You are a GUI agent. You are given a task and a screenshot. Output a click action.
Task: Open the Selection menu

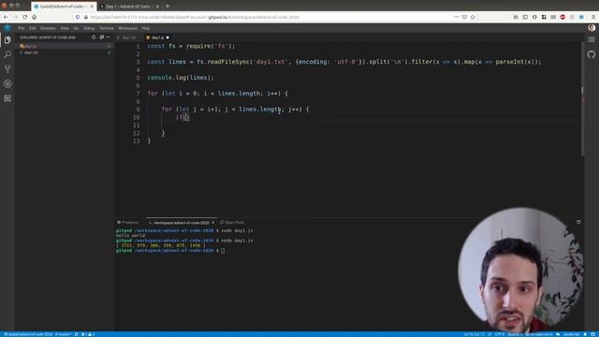[x=48, y=28]
